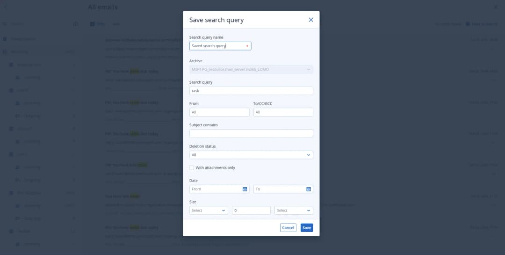The height and width of the screenshot is (255, 505).
Task: Click the Search query text field
Action: [251, 91]
